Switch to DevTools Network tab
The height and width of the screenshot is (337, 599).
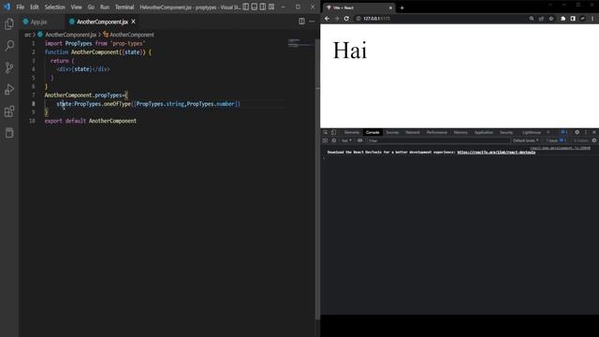pos(413,132)
